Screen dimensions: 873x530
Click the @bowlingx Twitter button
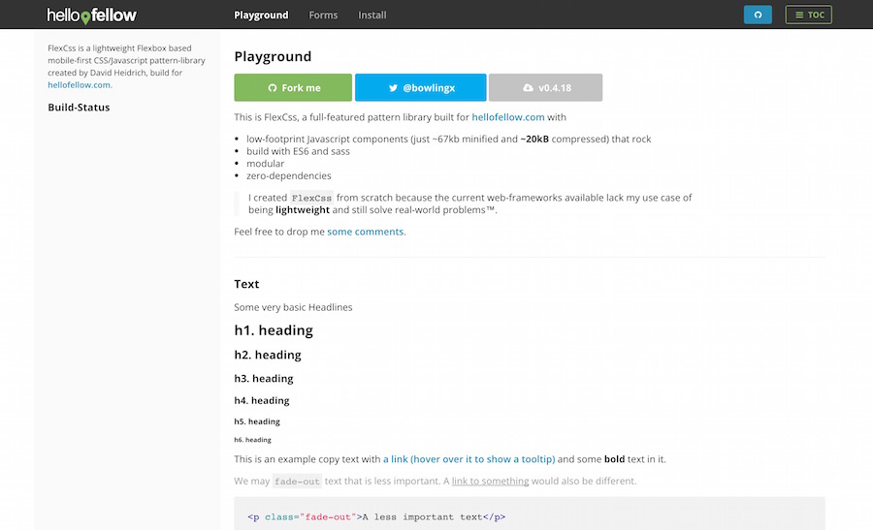(x=420, y=87)
